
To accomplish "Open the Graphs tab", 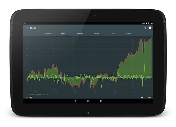I will 80,34.
